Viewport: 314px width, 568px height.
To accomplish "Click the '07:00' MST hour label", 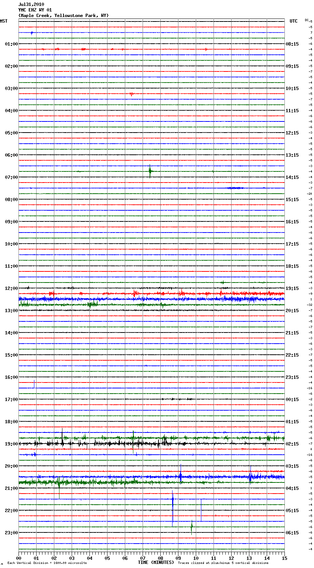I will tap(11, 177).
